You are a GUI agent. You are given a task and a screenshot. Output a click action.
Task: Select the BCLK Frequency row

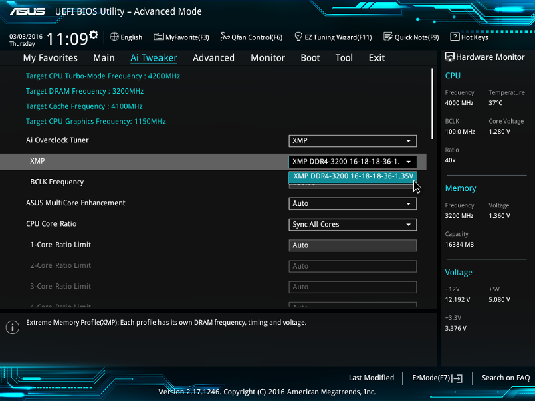point(57,182)
